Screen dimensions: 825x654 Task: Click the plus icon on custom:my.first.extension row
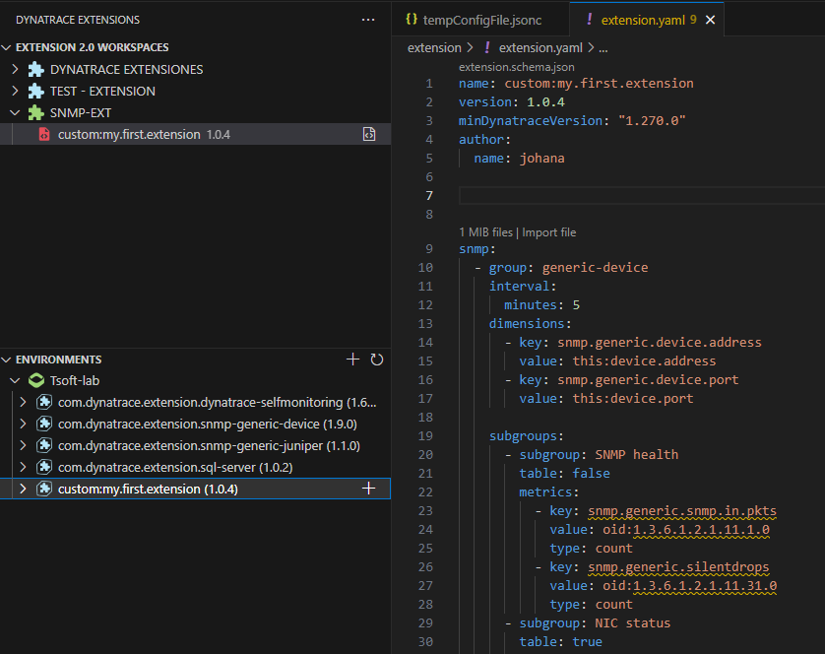(369, 489)
